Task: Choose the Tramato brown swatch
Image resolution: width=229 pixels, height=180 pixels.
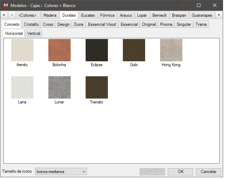Action: (97, 87)
